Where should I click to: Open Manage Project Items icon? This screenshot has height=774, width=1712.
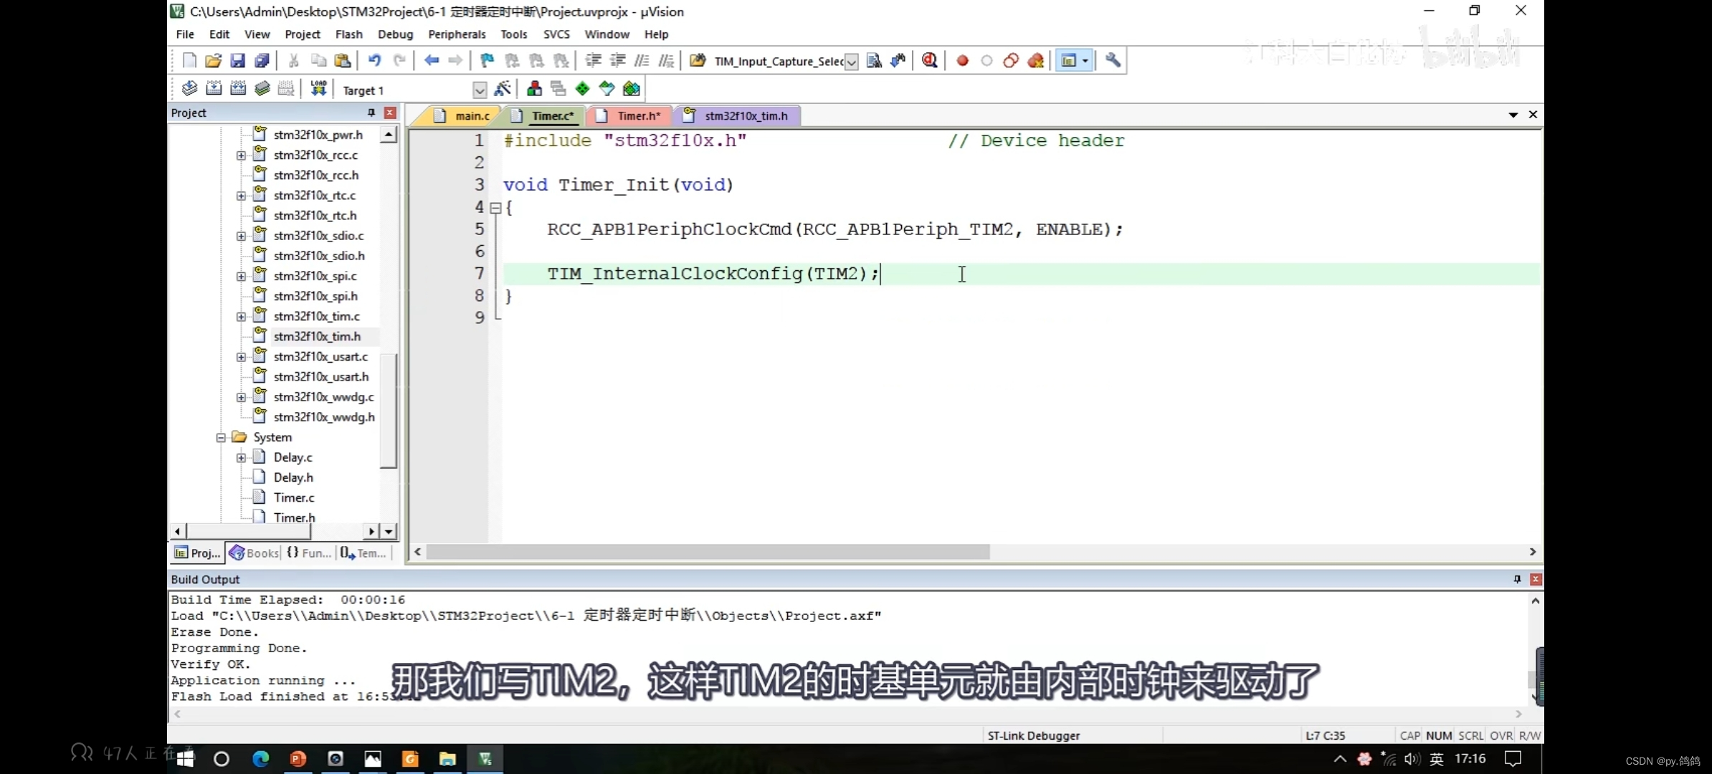pos(534,89)
